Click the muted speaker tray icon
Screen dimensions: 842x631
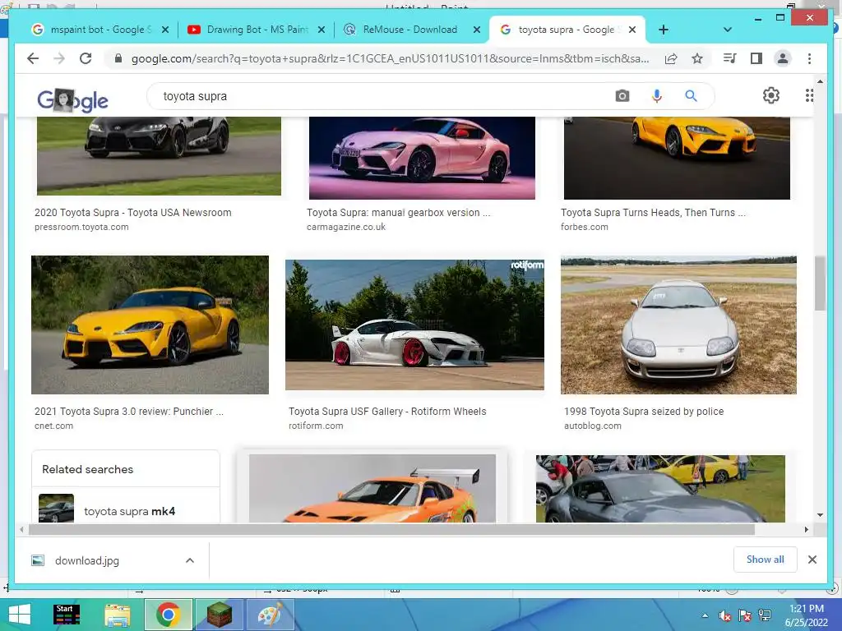[x=725, y=615]
